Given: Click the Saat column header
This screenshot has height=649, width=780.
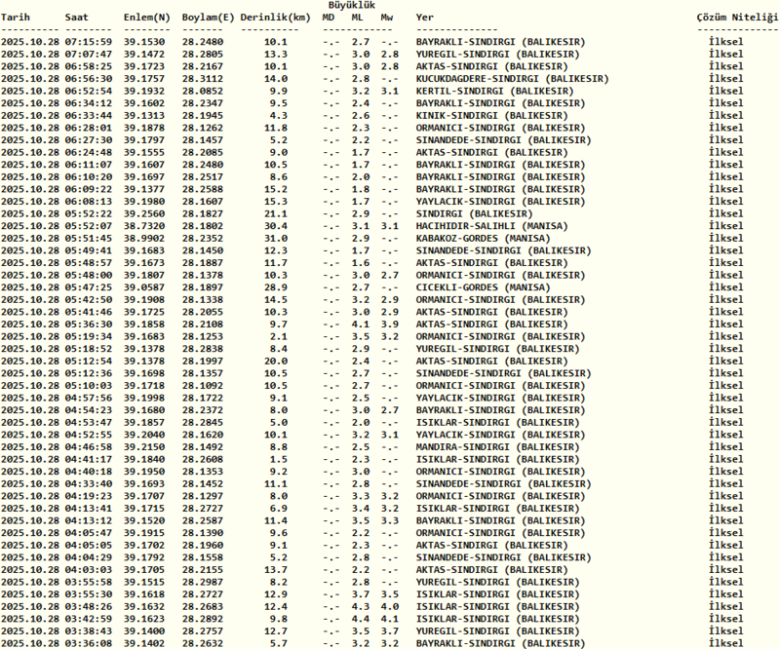Looking at the screenshot, I should pyautogui.click(x=77, y=19).
